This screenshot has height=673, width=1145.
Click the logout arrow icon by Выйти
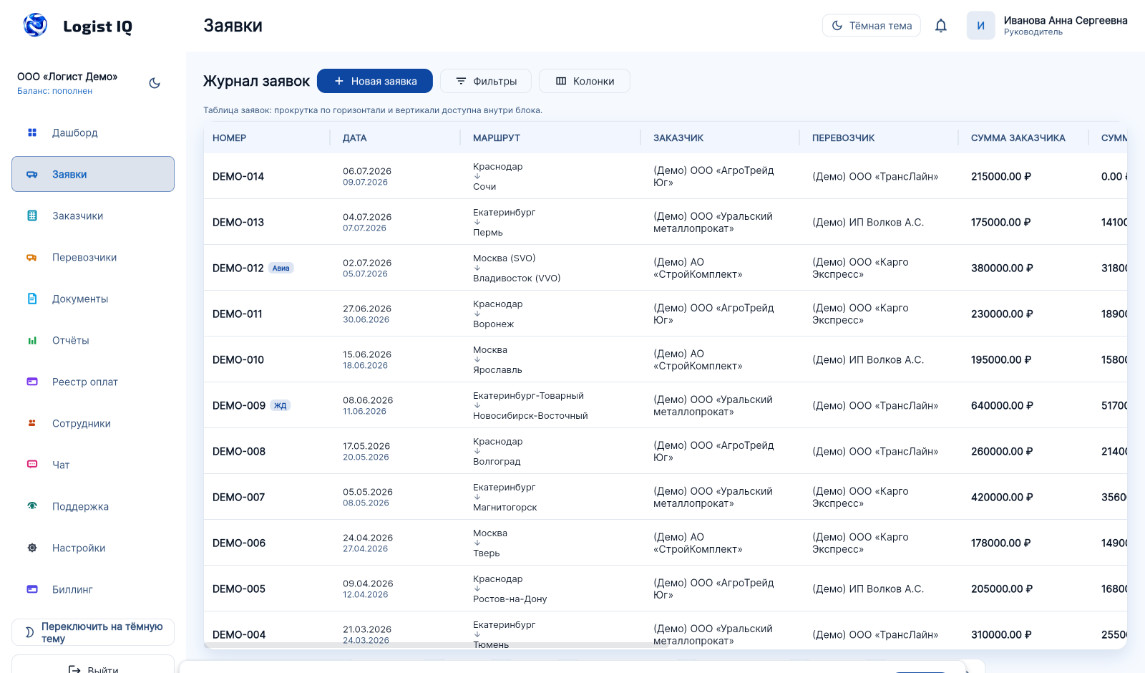tap(74, 669)
